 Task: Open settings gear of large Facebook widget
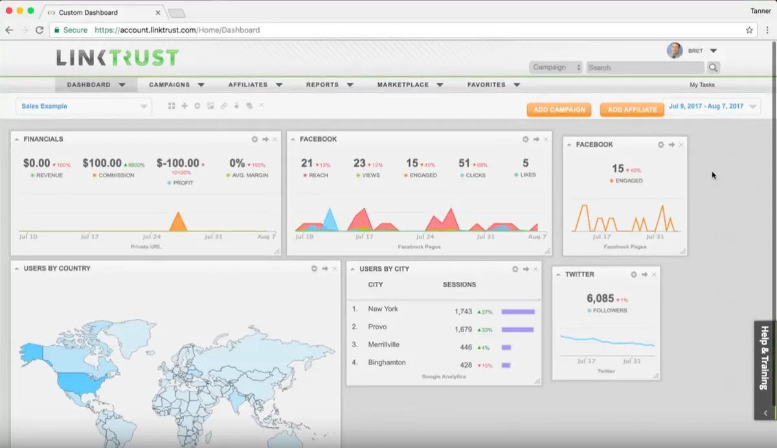pyautogui.click(x=526, y=140)
